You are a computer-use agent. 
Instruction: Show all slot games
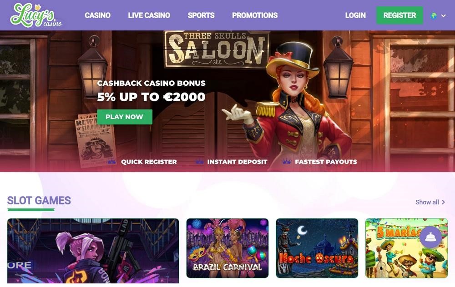427,202
